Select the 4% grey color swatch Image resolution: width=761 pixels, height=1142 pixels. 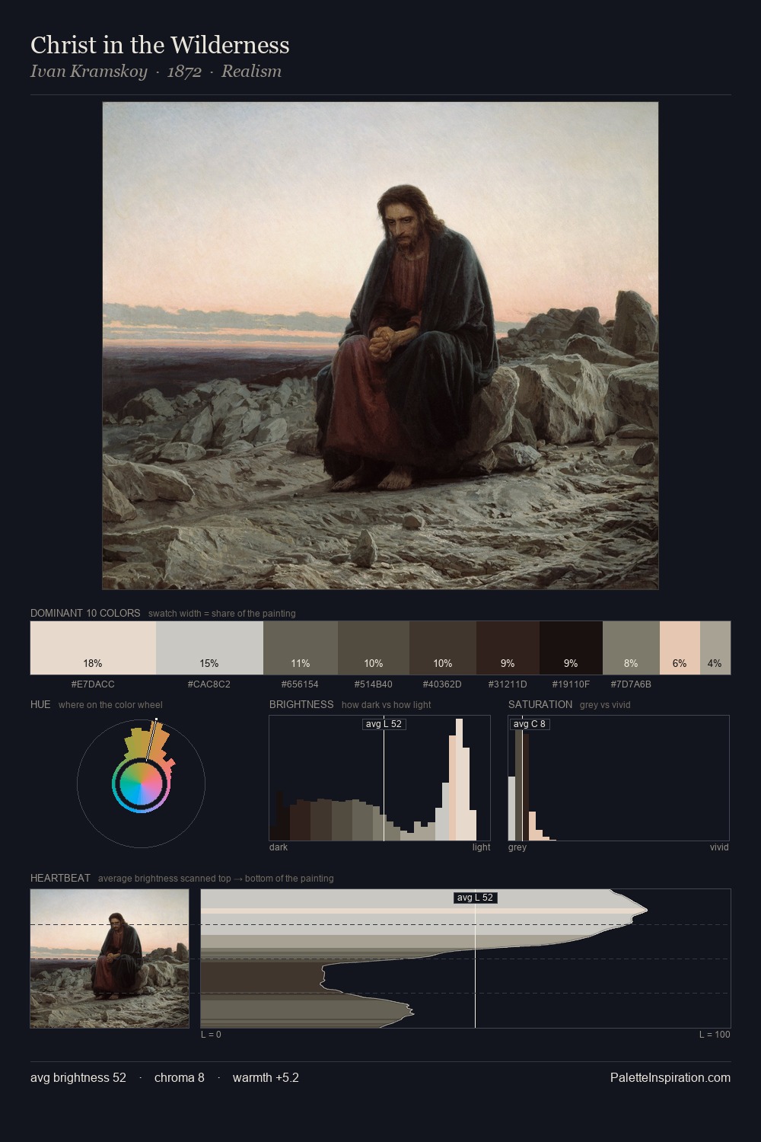(x=715, y=648)
